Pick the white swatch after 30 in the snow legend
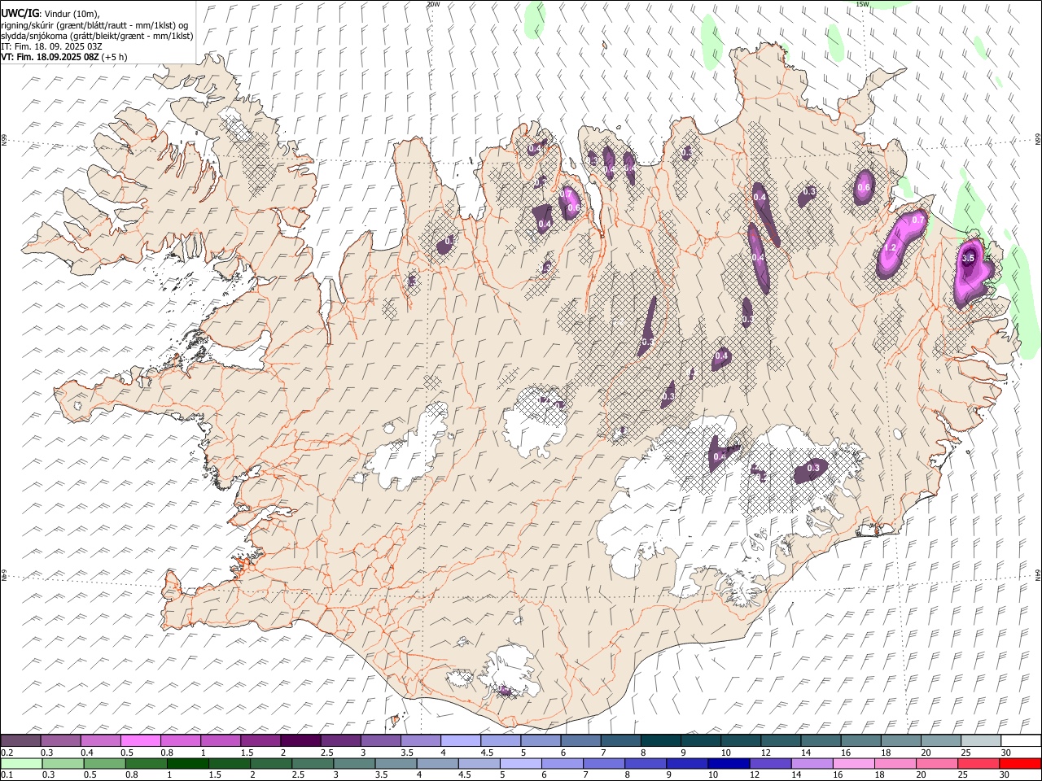1042x781 pixels. click(1021, 740)
